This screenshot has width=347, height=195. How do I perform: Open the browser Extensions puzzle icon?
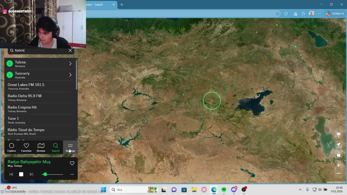tap(286, 14)
